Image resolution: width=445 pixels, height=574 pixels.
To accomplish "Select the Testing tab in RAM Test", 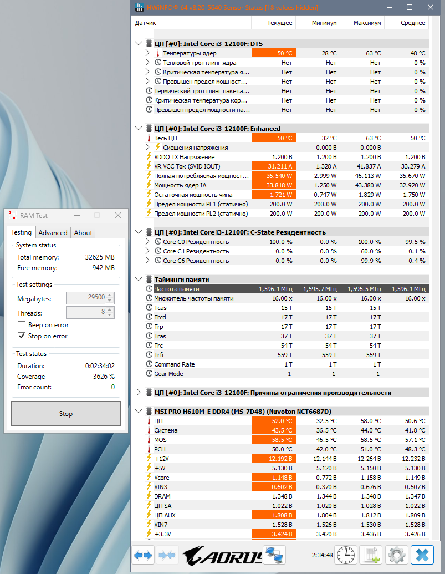I will [21, 232].
